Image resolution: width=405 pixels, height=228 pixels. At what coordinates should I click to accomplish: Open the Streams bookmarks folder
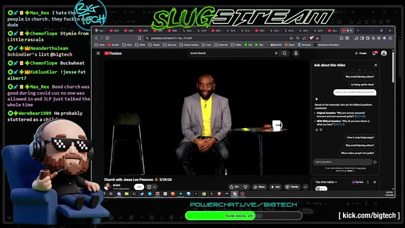(x=154, y=45)
